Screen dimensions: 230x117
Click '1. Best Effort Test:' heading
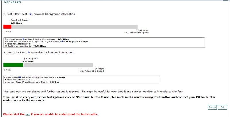(16, 14)
